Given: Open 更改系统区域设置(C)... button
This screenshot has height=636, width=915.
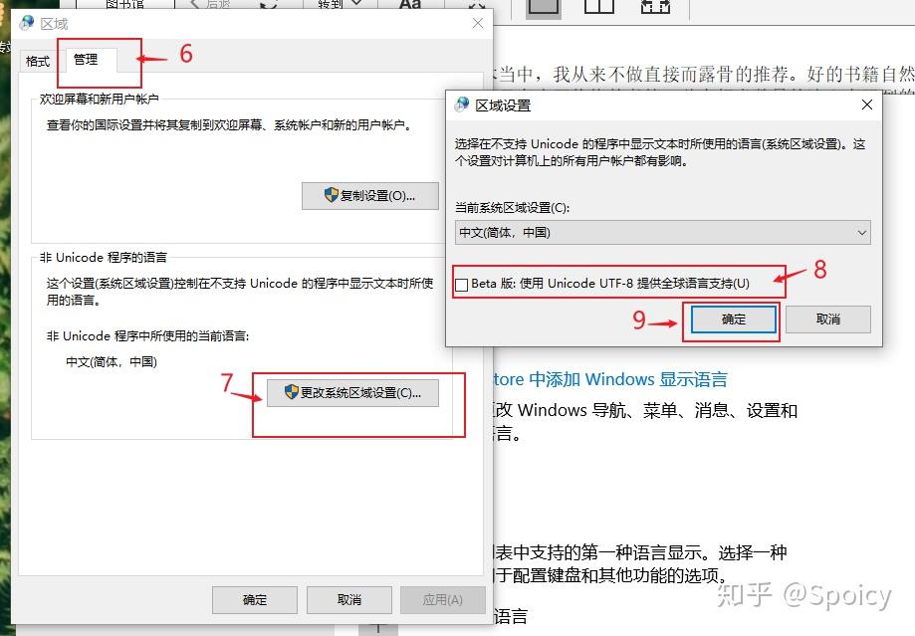Looking at the screenshot, I should 352,393.
